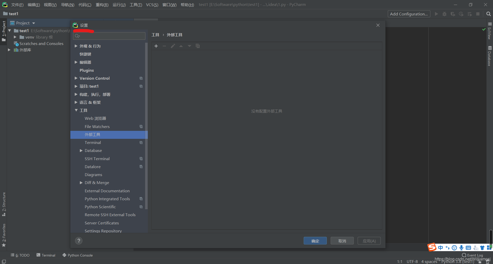Expand the venv folder in project tree
This screenshot has height=264, width=493.
point(15,37)
